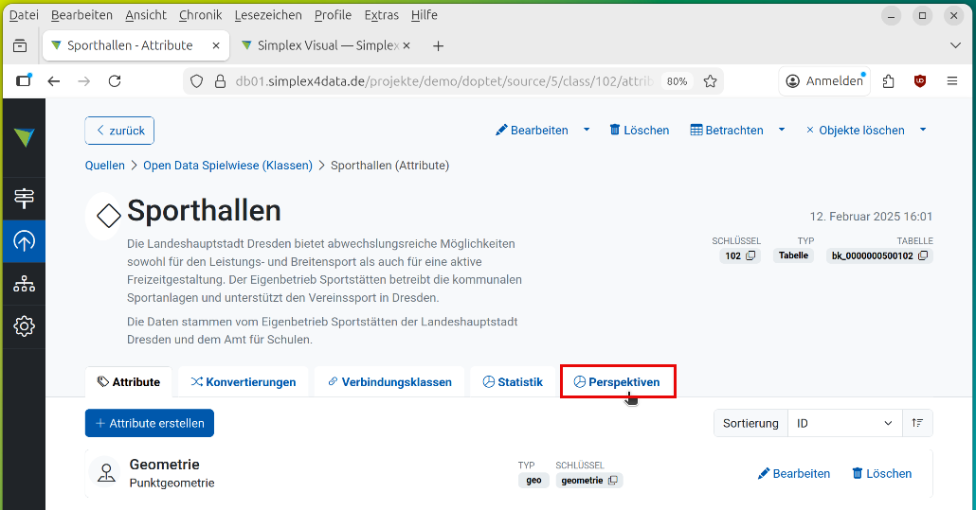
Task: Copy the geometrie key value
Action: [x=613, y=481]
